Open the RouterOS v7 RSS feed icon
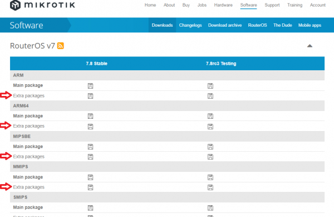Viewport: 334px width, 217px height. pyautogui.click(x=61, y=46)
